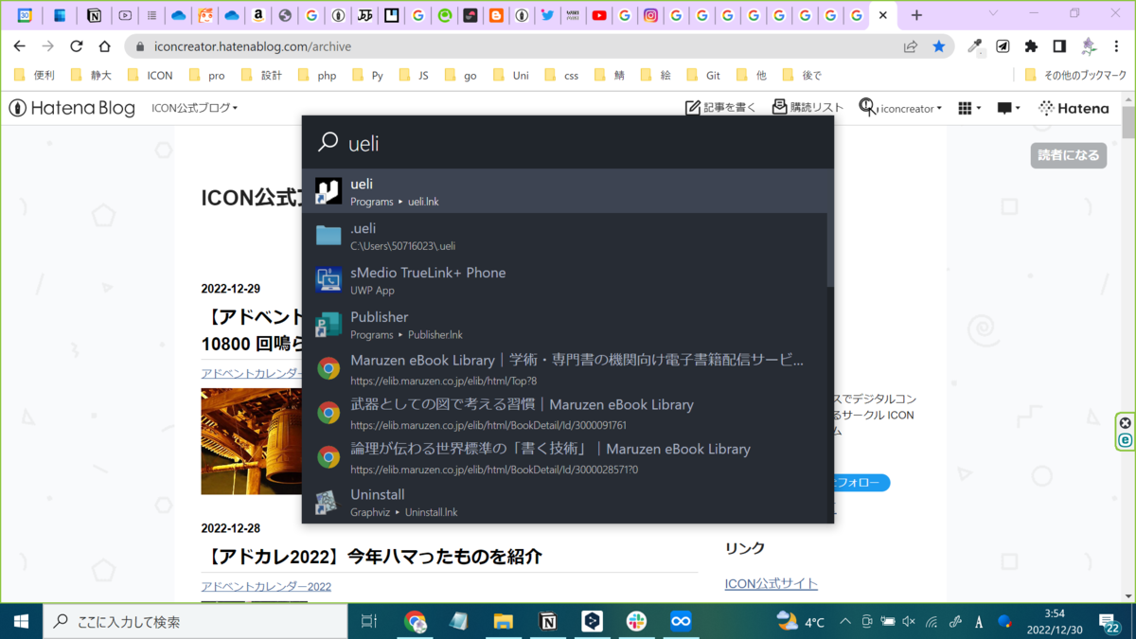Open Slack from the taskbar
This screenshot has width=1136, height=639.
(636, 621)
